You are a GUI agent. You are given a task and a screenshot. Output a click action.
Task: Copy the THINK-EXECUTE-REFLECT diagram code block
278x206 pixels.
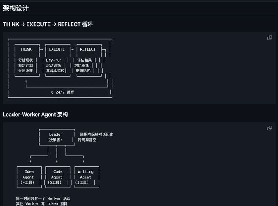point(270,38)
